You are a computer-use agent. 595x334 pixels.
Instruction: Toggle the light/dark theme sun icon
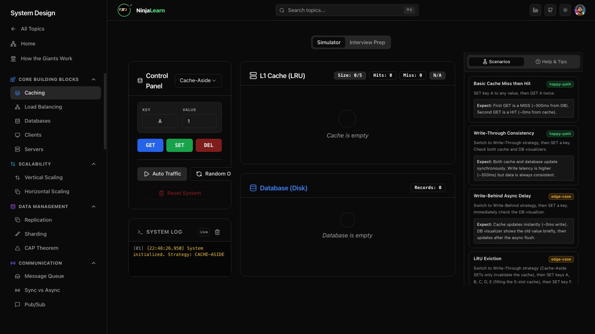[565, 10]
